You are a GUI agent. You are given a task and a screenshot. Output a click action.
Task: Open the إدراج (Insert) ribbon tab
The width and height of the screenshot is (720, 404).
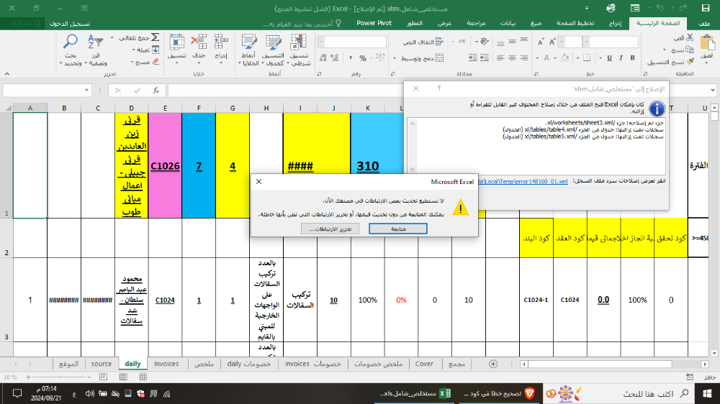pos(615,23)
